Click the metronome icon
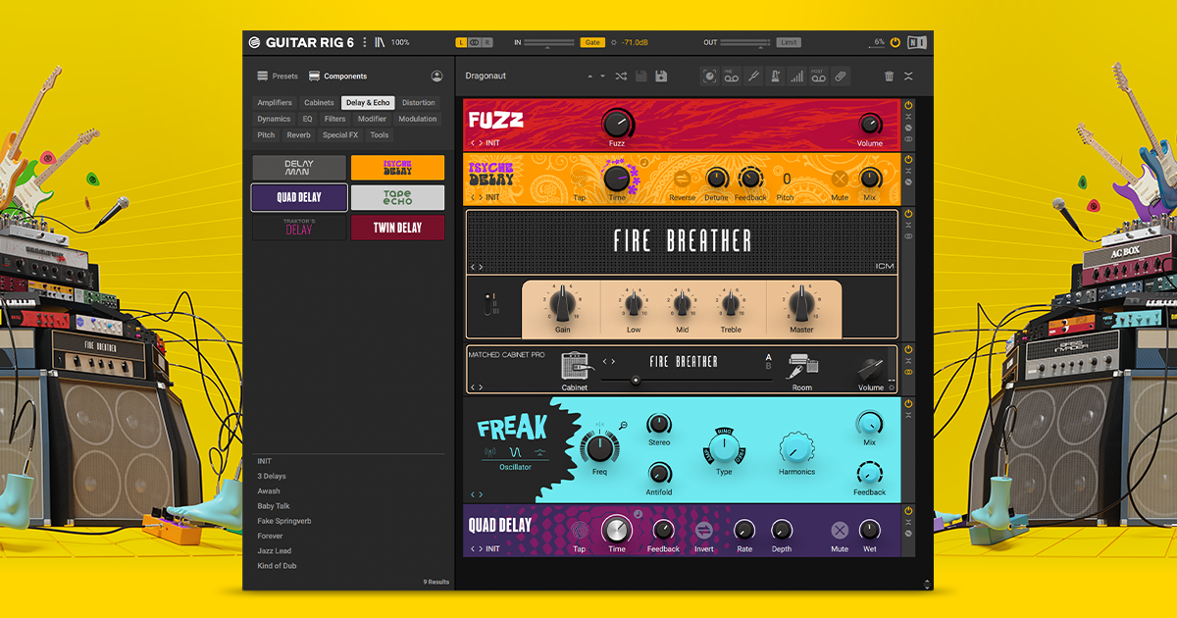This screenshot has height=618, width=1177. (775, 76)
